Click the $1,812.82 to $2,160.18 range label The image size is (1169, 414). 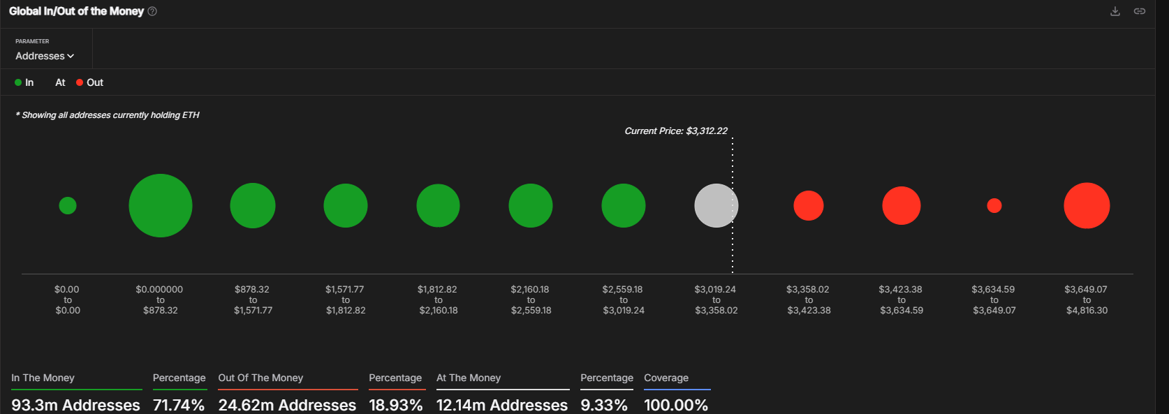point(438,300)
